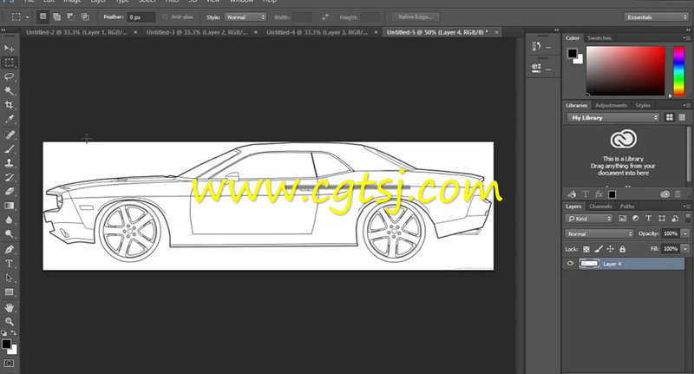Select the Pen tool
694x374 pixels.
click(9, 249)
